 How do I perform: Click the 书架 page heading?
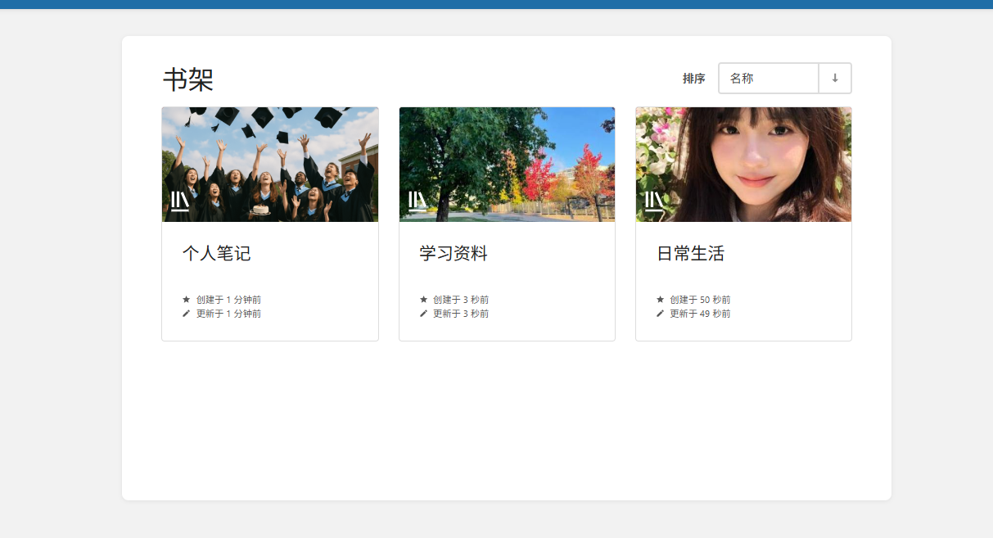(188, 79)
